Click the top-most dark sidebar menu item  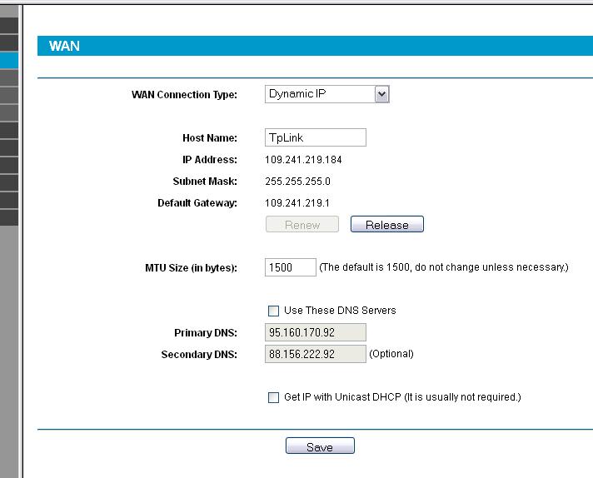tap(8, 25)
